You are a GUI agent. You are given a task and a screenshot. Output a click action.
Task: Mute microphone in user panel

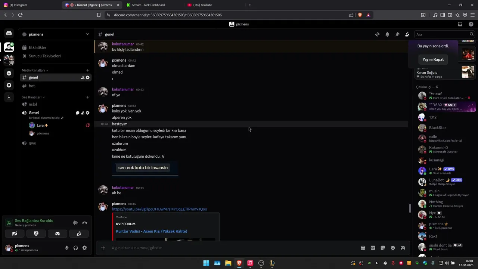[x=67, y=248]
